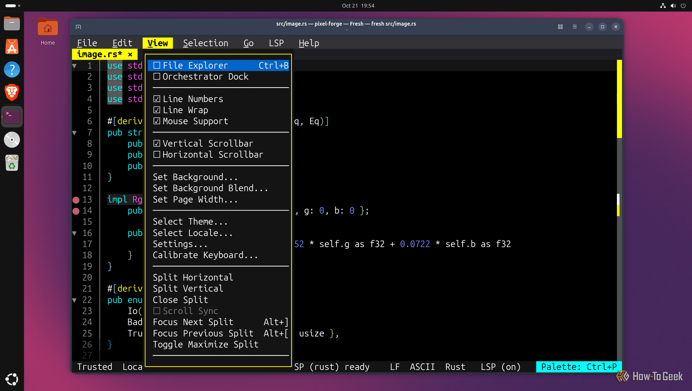Open the Trash from the dock
Screen dimensions: 692x391
click(12, 163)
